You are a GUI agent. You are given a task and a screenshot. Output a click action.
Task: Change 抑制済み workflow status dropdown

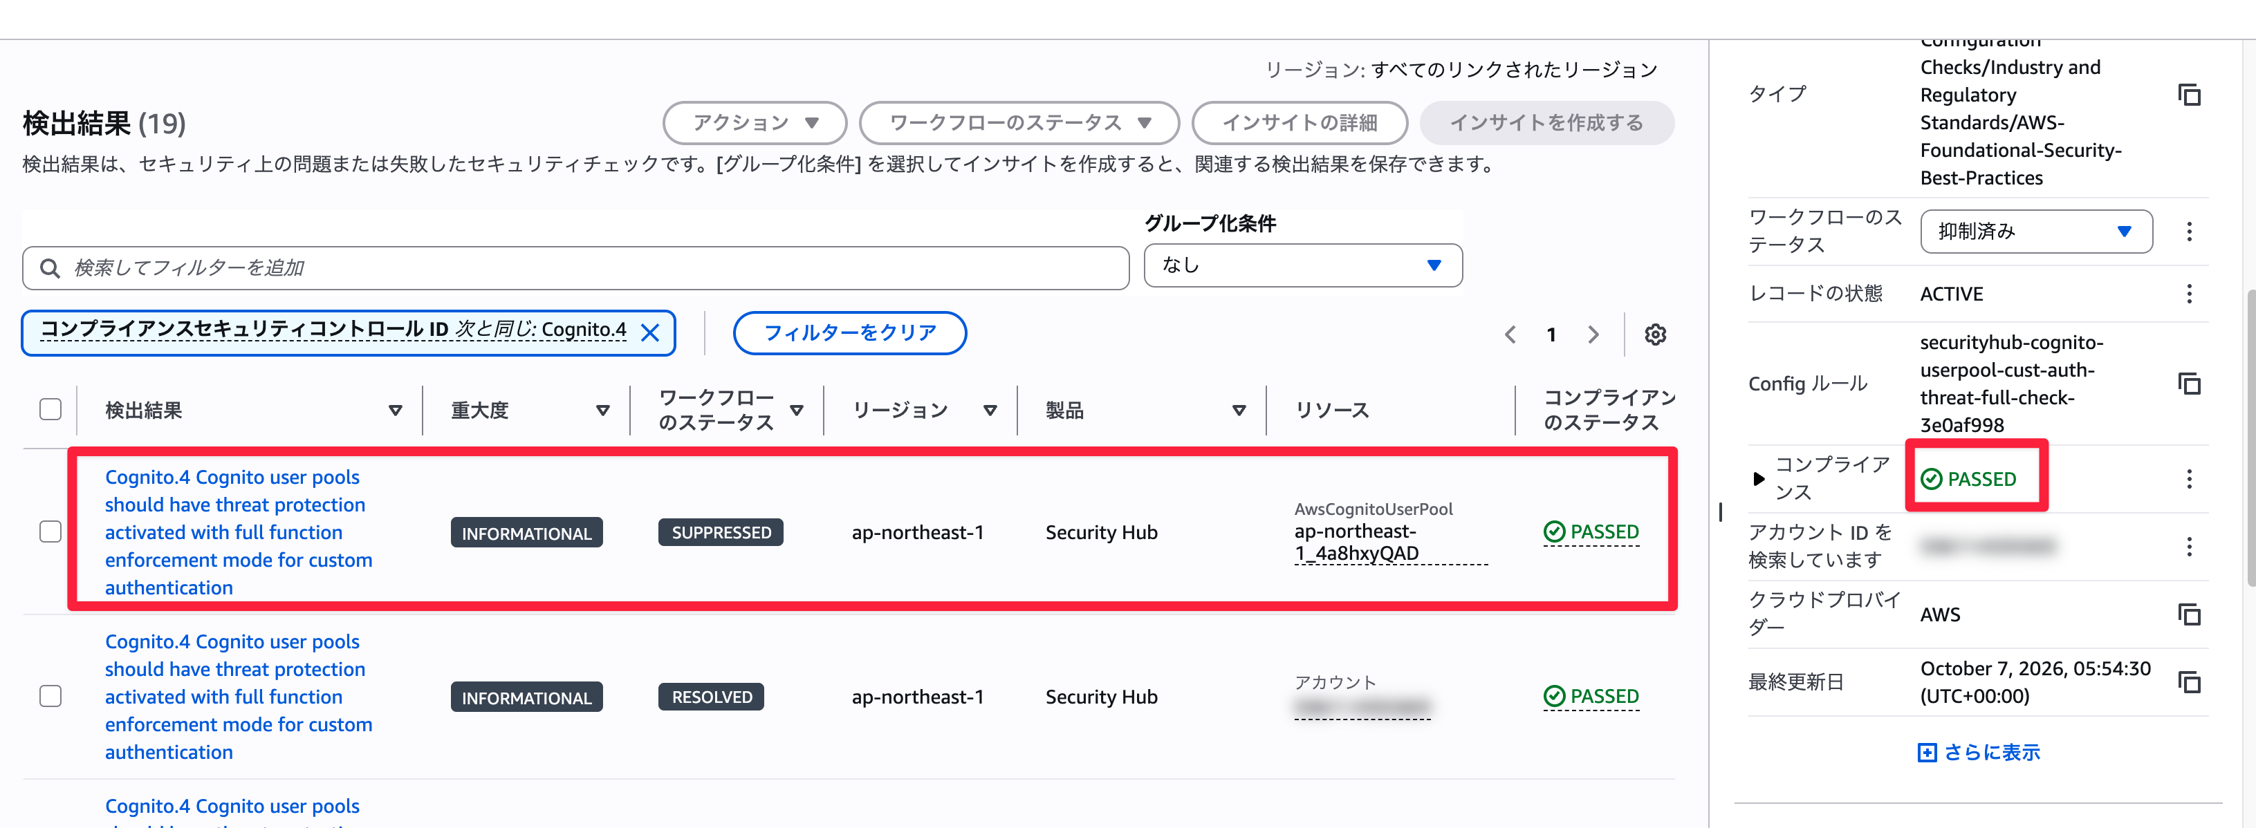point(2036,231)
